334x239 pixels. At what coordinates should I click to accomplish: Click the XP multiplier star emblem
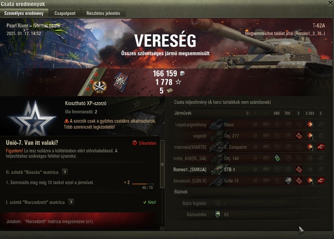pyautogui.click(x=32, y=118)
